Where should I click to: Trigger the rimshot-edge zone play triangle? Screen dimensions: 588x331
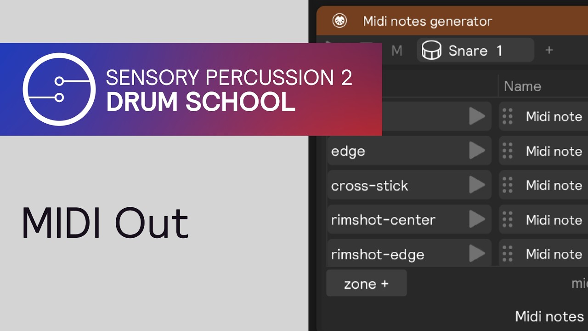477,254
